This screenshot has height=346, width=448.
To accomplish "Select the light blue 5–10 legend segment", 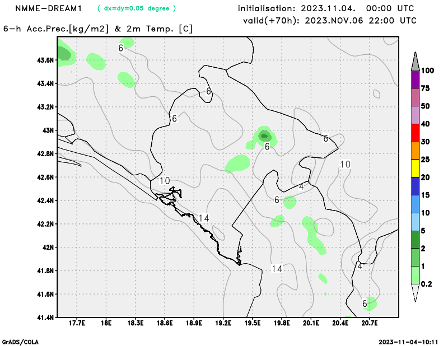I will pyautogui.click(x=415, y=222).
